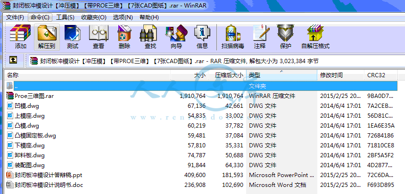
Task: Open the 向导 (Wizard) toolbar icon
Action: point(176,33)
